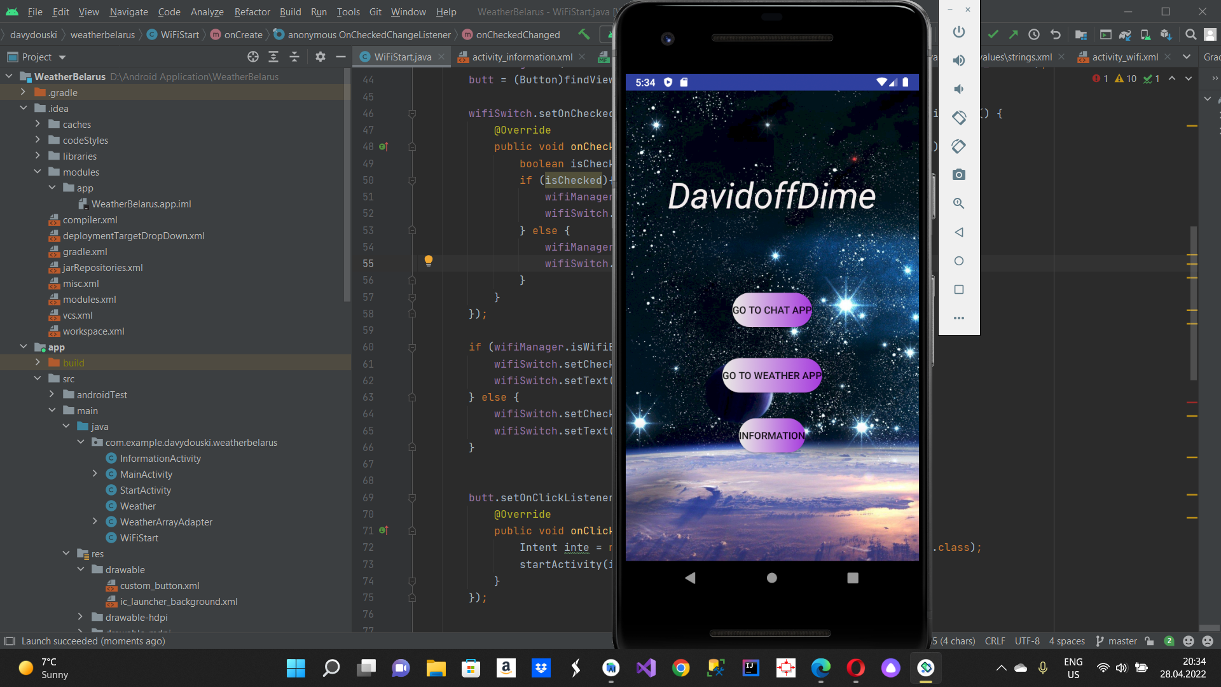Tap phone back navigation button
This screenshot has height=687, width=1221.
click(691, 578)
